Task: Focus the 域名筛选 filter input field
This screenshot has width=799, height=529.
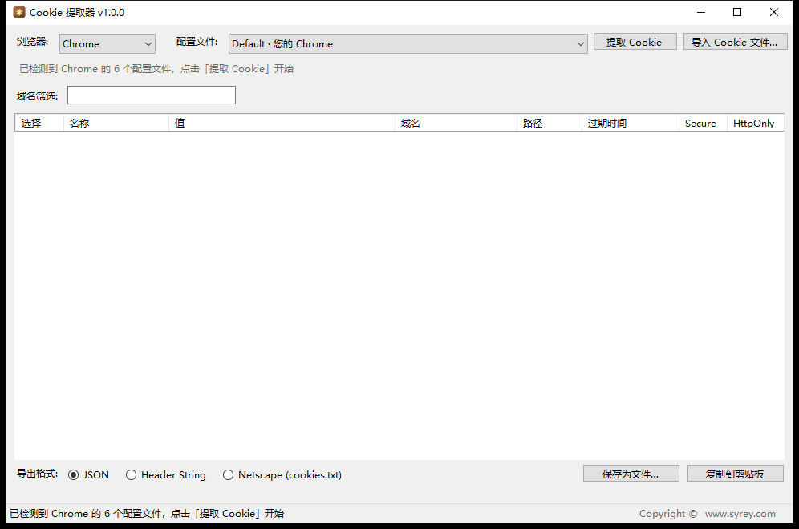Action: click(x=152, y=96)
